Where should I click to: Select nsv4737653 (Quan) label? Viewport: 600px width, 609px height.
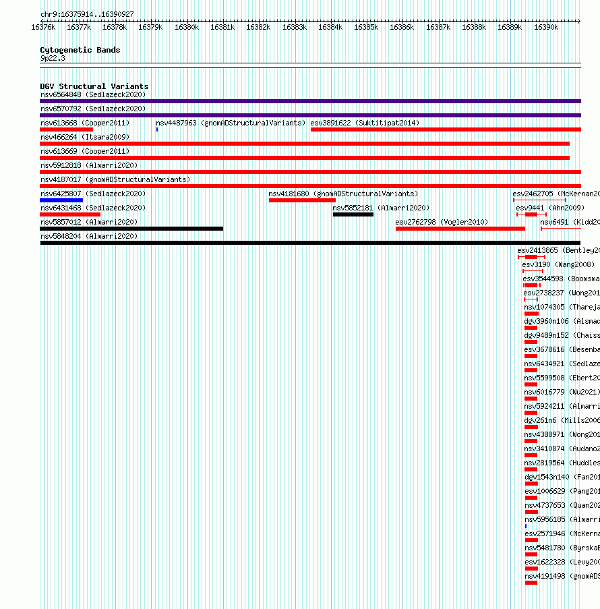[x=562, y=506]
